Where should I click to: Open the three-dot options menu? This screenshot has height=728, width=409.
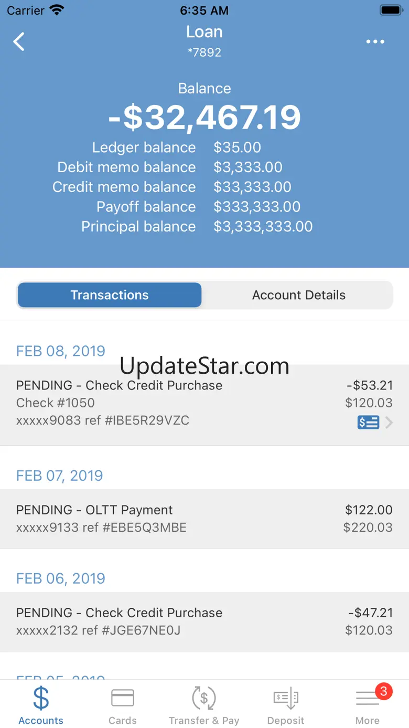pyautogui.click(x=375, y=42)
